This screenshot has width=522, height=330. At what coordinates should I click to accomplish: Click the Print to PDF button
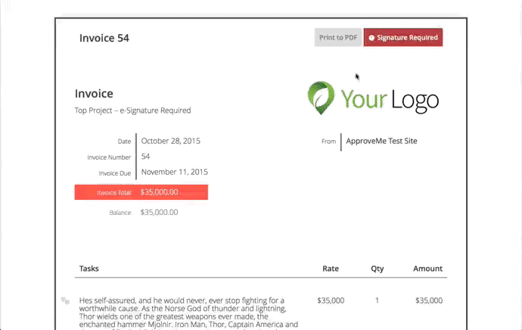point(338,37)
